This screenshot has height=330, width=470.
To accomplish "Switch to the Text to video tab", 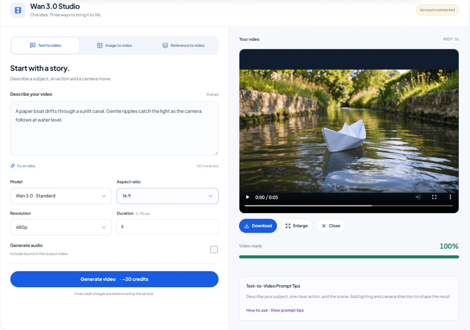I will pyautogui.click(x=46, y=46).
